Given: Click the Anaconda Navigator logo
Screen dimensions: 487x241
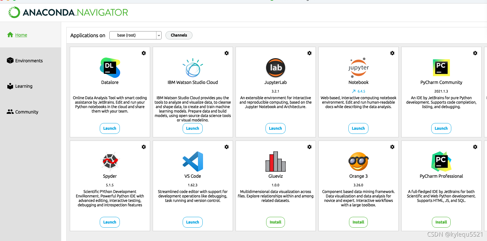Looking at the screenshot, I should 68,12.
